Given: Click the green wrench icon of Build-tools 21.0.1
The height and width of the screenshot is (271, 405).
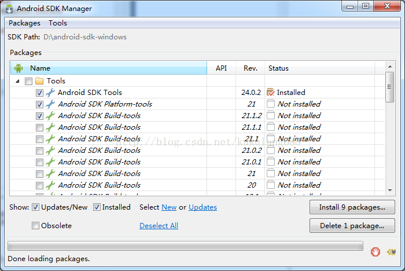Looking at the screenshot, I should tap(50, 162).
